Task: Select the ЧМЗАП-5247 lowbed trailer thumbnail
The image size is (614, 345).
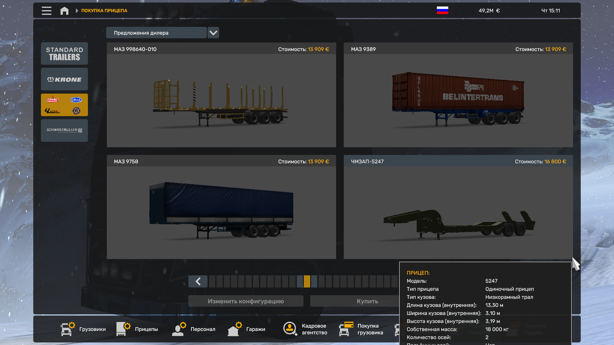Action: (x=458, y=213)
